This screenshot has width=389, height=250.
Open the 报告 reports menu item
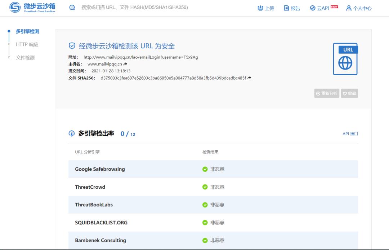[x=292, y=8]
